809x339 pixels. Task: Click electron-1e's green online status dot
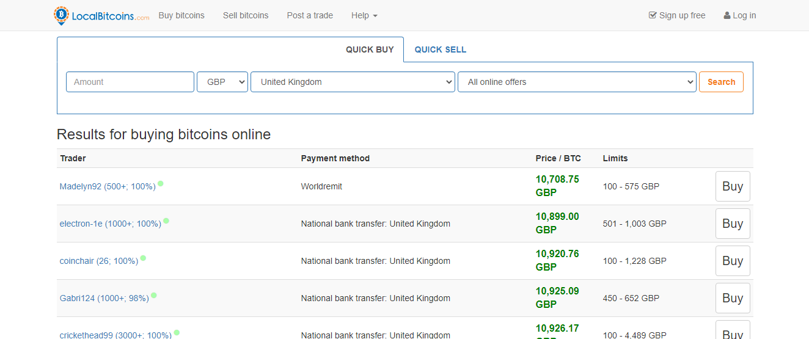coord(166,221)
